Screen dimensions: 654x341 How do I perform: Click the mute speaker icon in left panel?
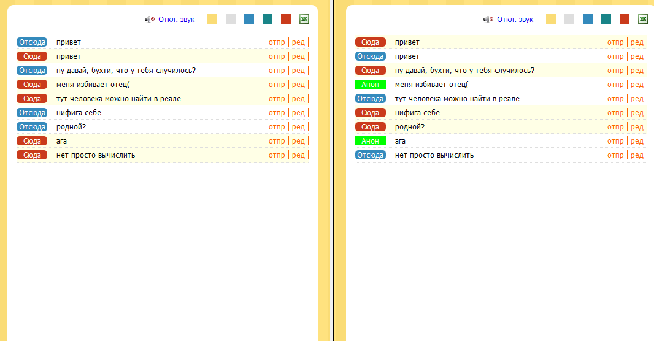[149, 19]
